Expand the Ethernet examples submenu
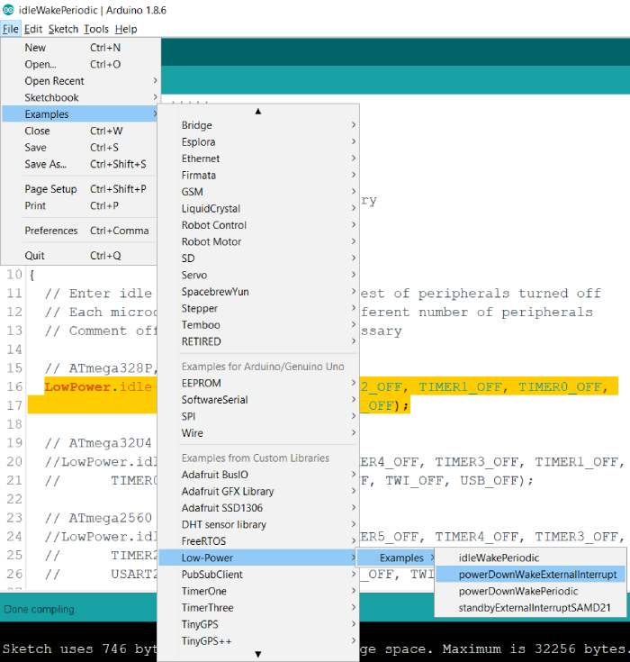Viewport: 630px width, 662px height. tap(258, 159)
